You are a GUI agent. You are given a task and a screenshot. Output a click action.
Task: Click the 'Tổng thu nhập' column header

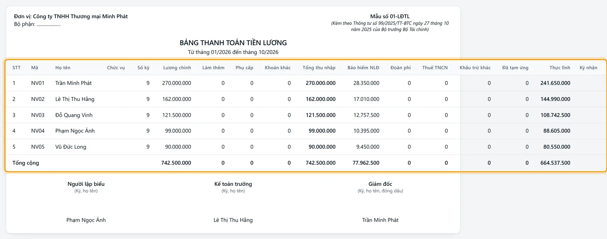pos(319,68)
